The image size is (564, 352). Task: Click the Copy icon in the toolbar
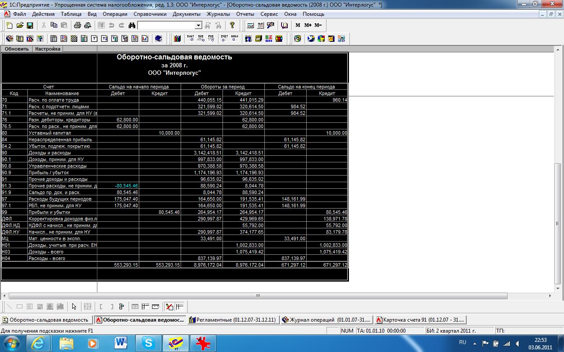[54, 26]
